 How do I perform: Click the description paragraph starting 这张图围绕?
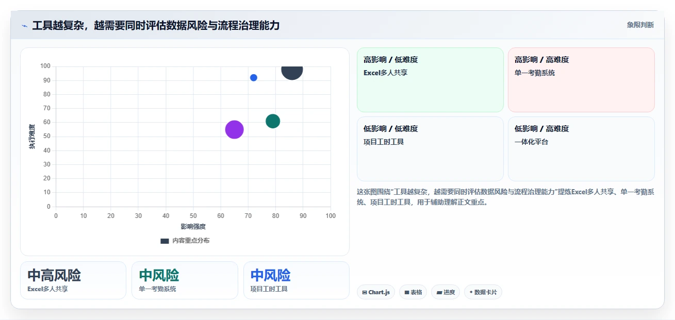tap(505, 197)
